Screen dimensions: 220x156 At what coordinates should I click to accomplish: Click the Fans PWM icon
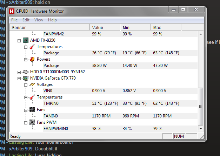32,122
